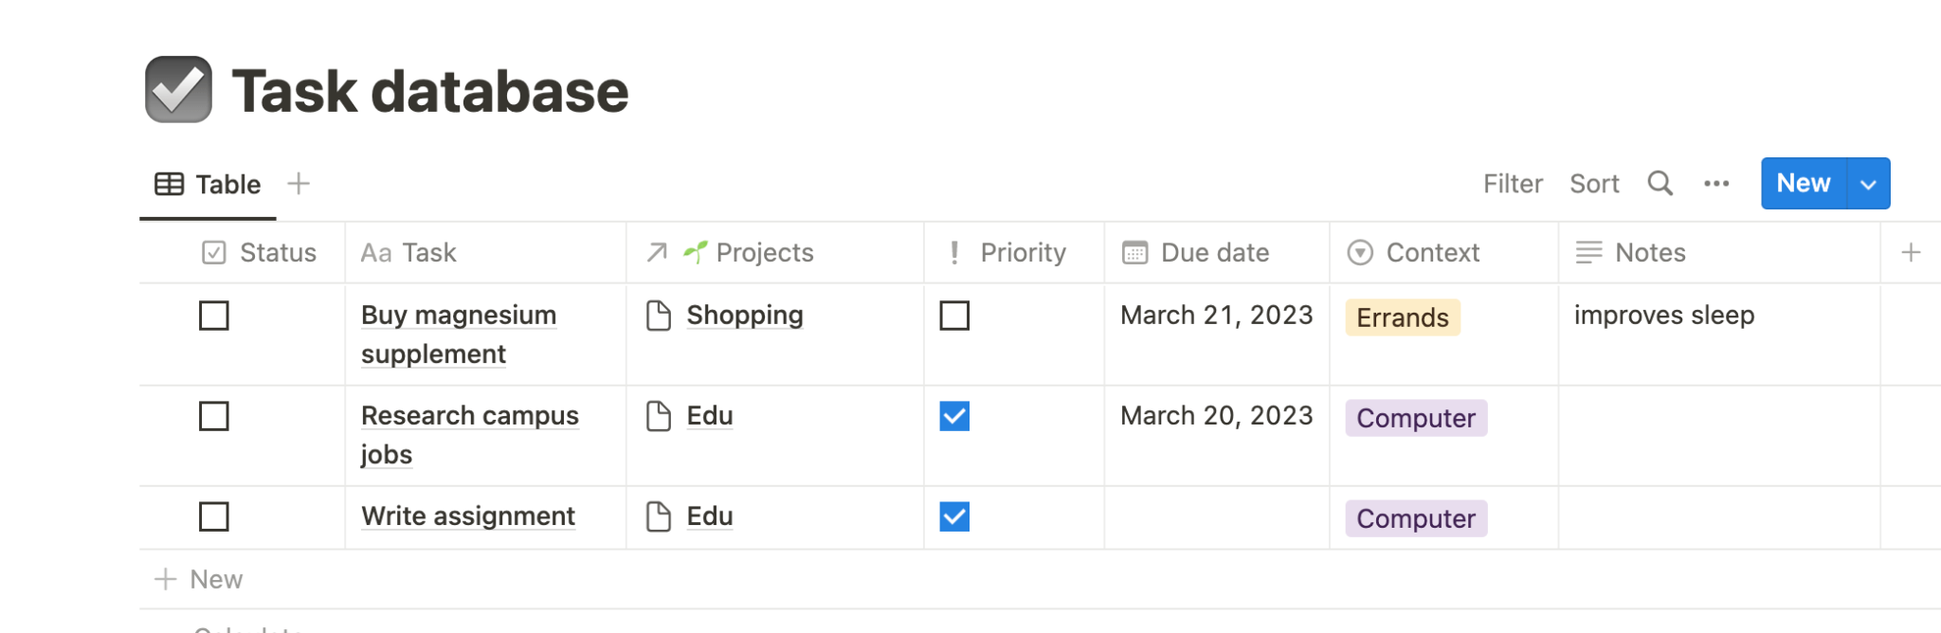
Task: Enable Priority for Buy magnesium supplement
Action: (x=954, y=316)
